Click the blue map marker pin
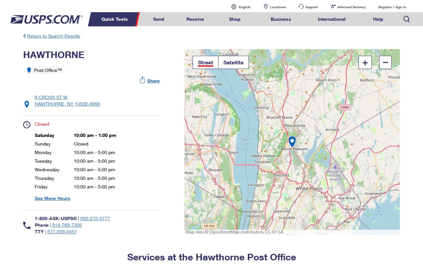The width and height of the screenshot is (423, 264). [x=292, y=142]
